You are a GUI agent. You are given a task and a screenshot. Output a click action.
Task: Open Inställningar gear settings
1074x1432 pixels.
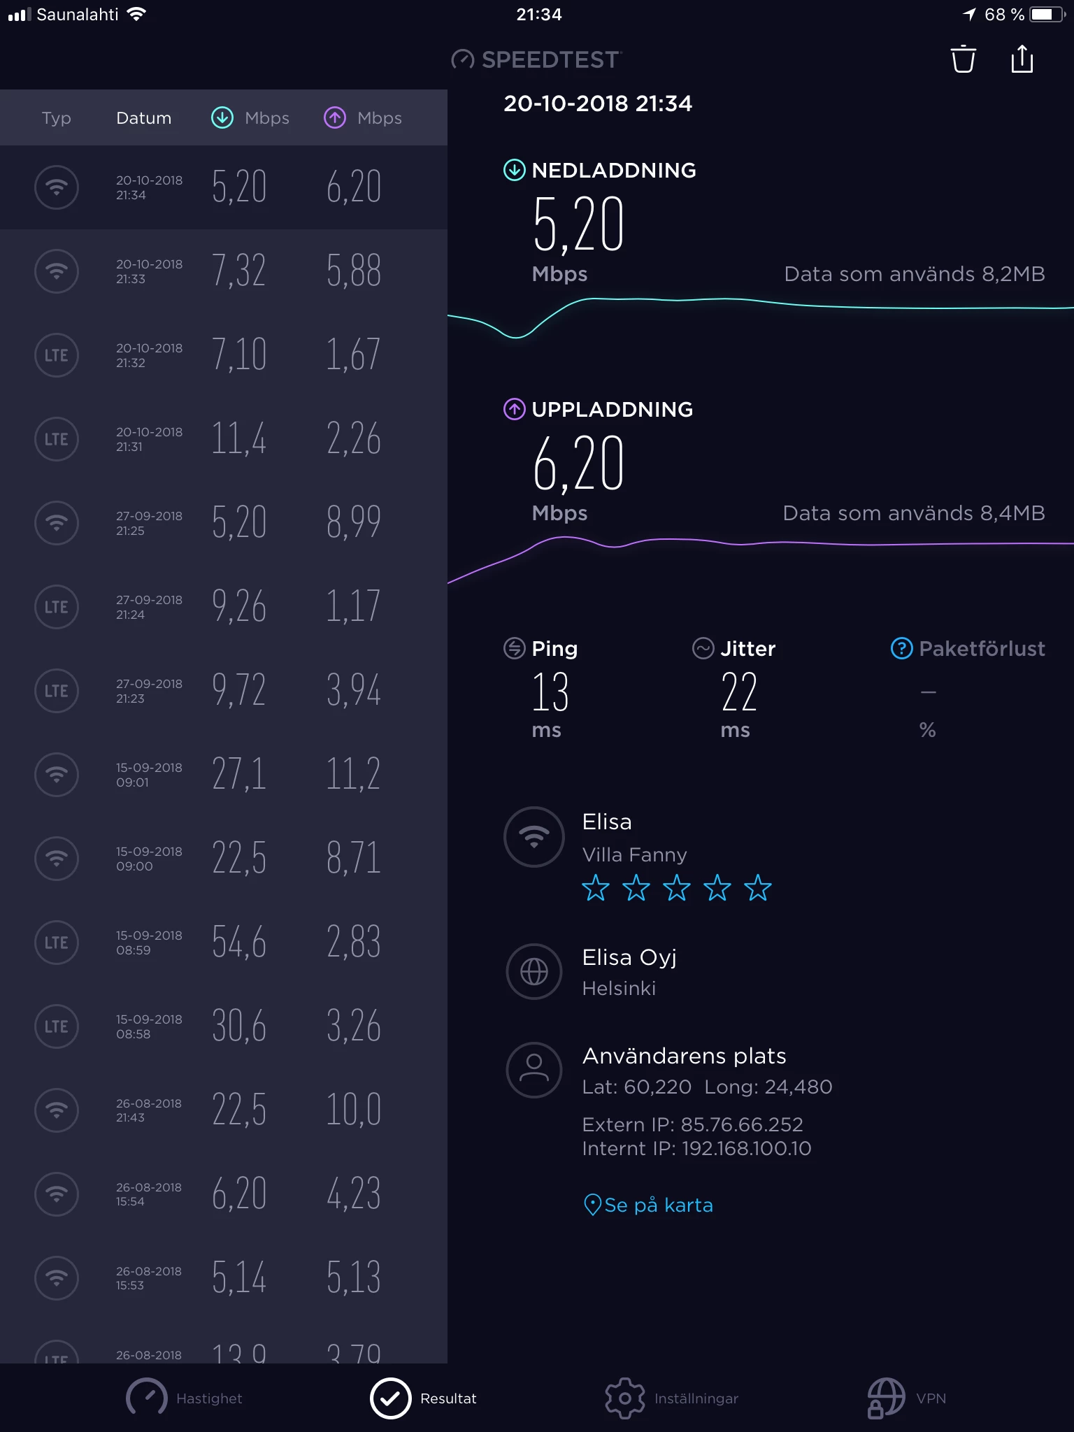click(x=671, y=1398)
